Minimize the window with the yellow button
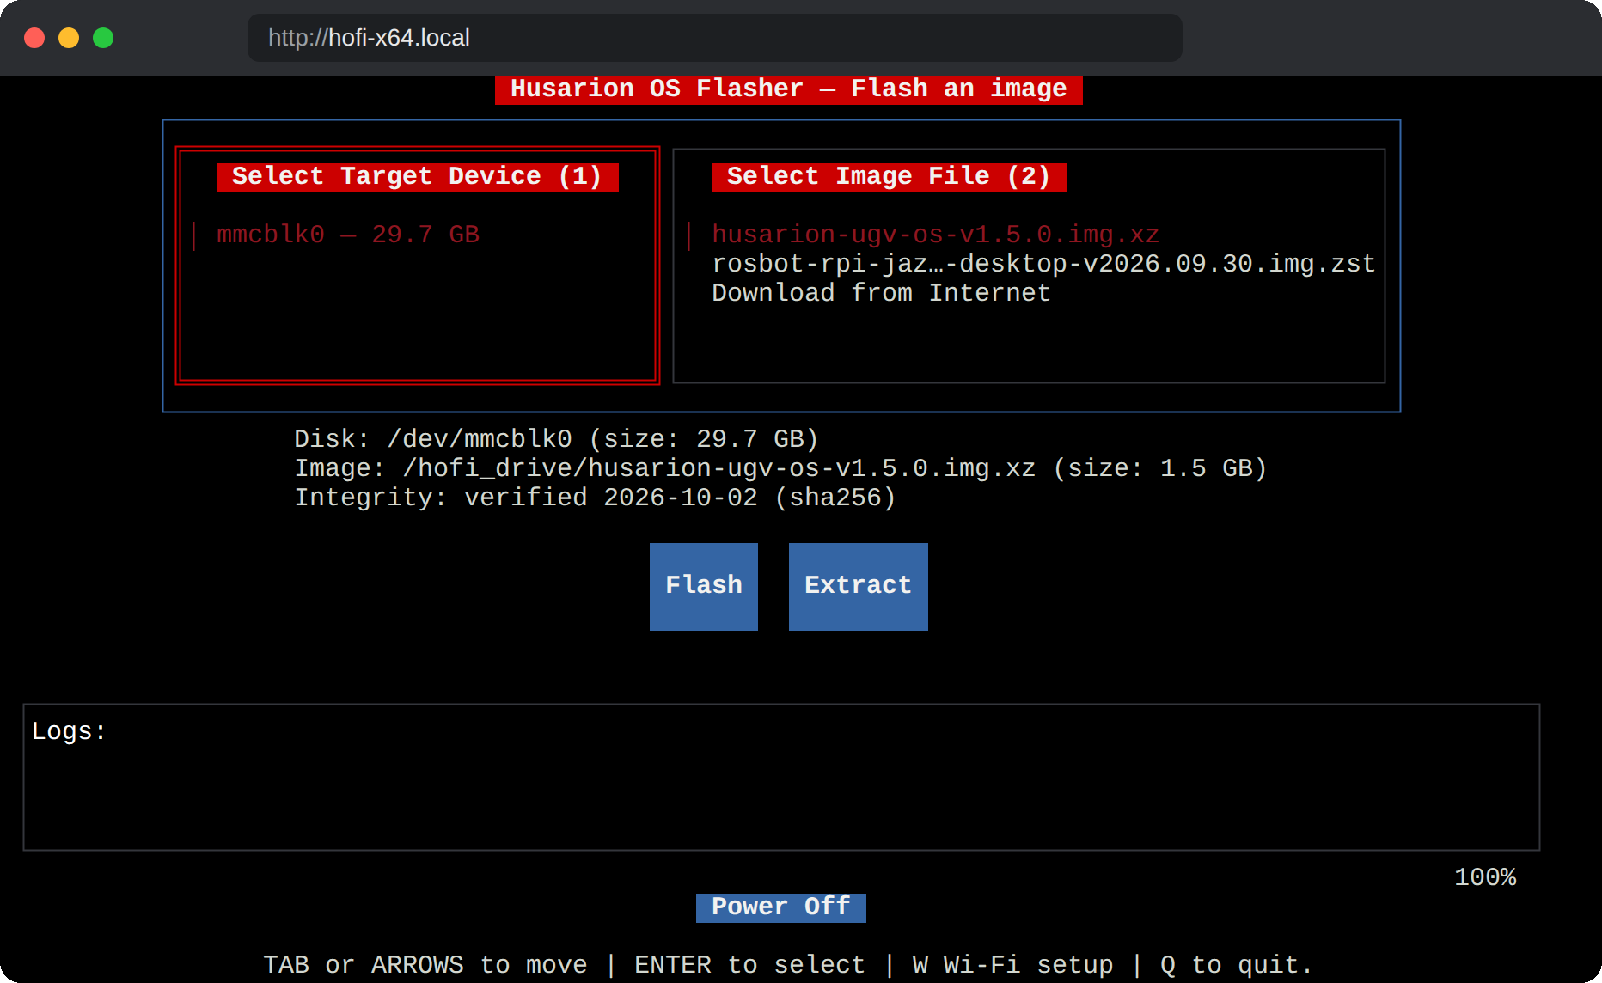Image resolution: width=1602 pixels, height=983 pixels. click(x=69, y=38)
